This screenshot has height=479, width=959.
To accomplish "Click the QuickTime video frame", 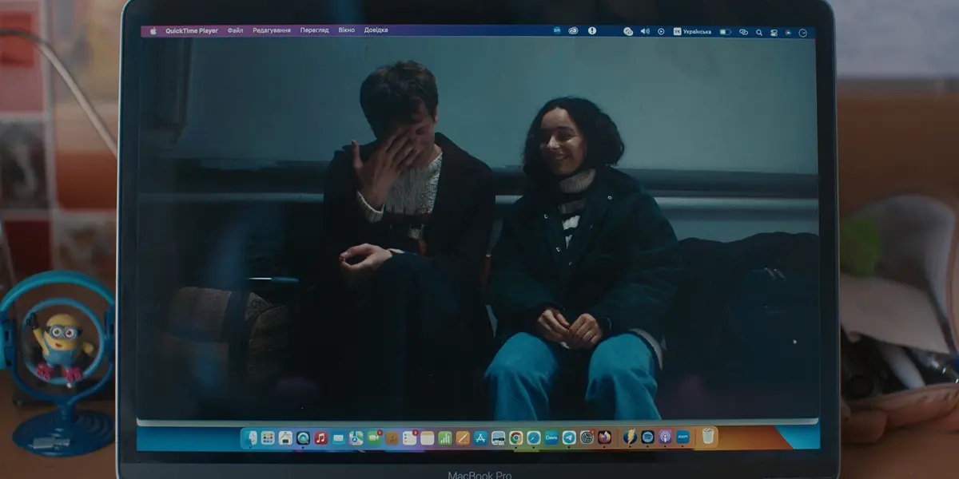I will [477, 228].
